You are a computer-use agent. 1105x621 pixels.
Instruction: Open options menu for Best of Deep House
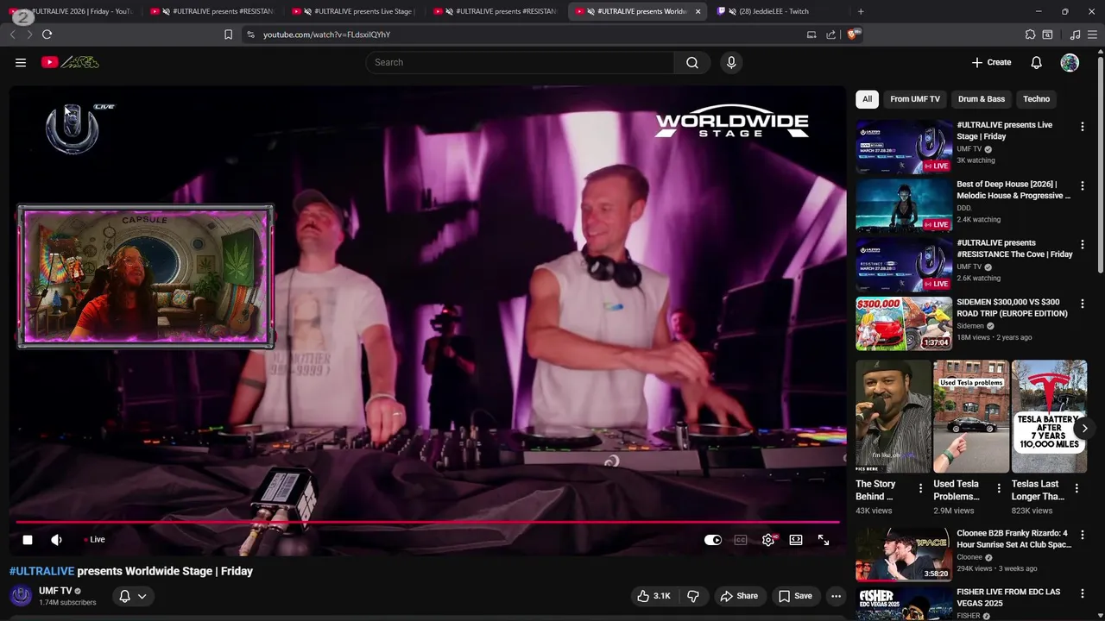(x=1083, y=185)
